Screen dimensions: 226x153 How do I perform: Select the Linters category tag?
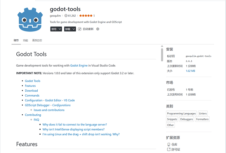coord(203,113)
